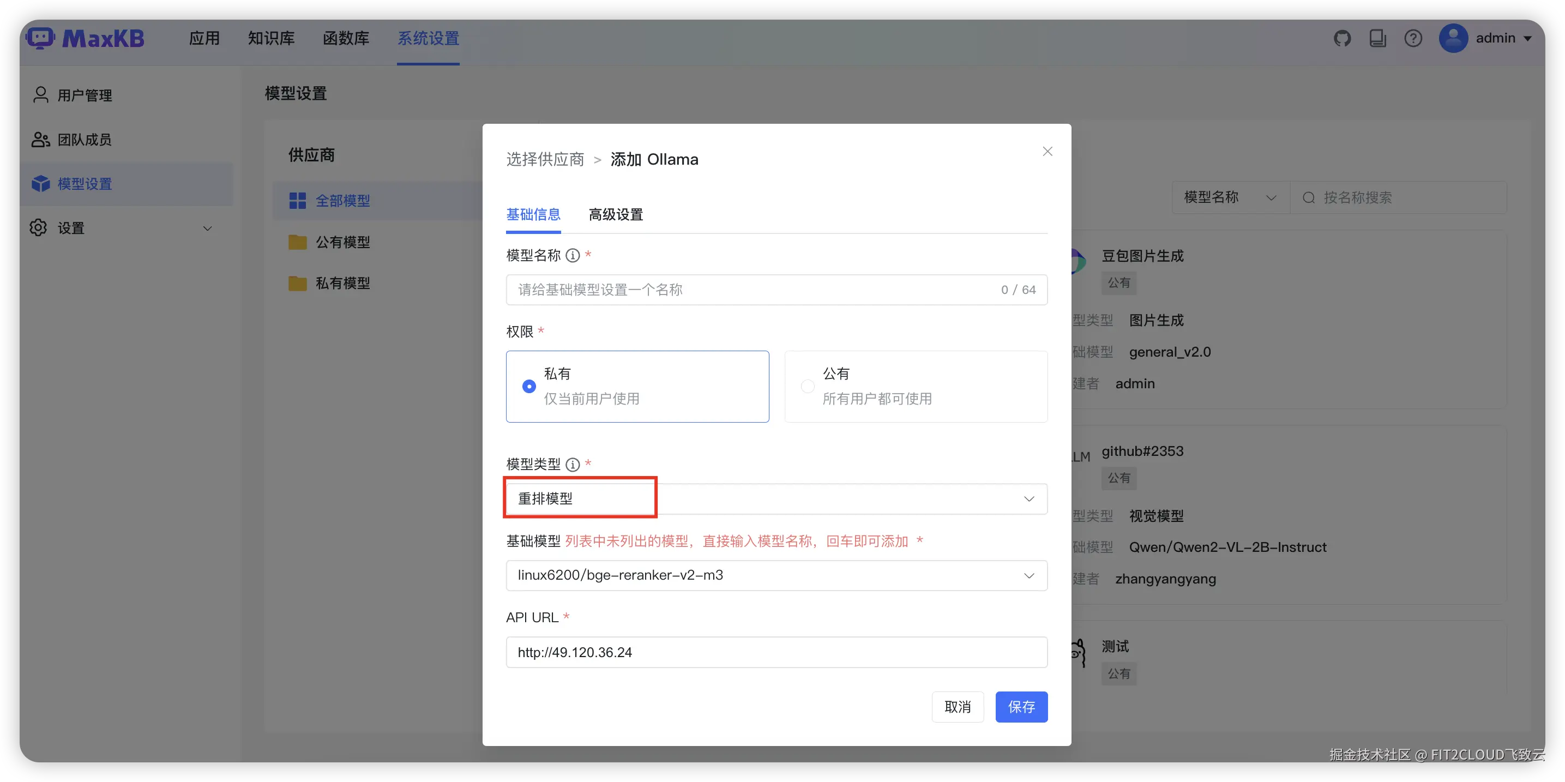
Task: Go back to 选择供应商 breadcrumb
Action: coord(545,159)
